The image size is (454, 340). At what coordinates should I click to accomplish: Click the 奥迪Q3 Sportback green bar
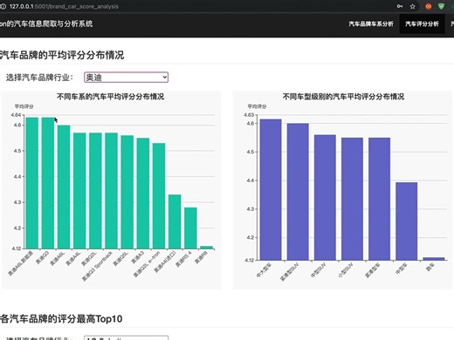click(111, 191)
